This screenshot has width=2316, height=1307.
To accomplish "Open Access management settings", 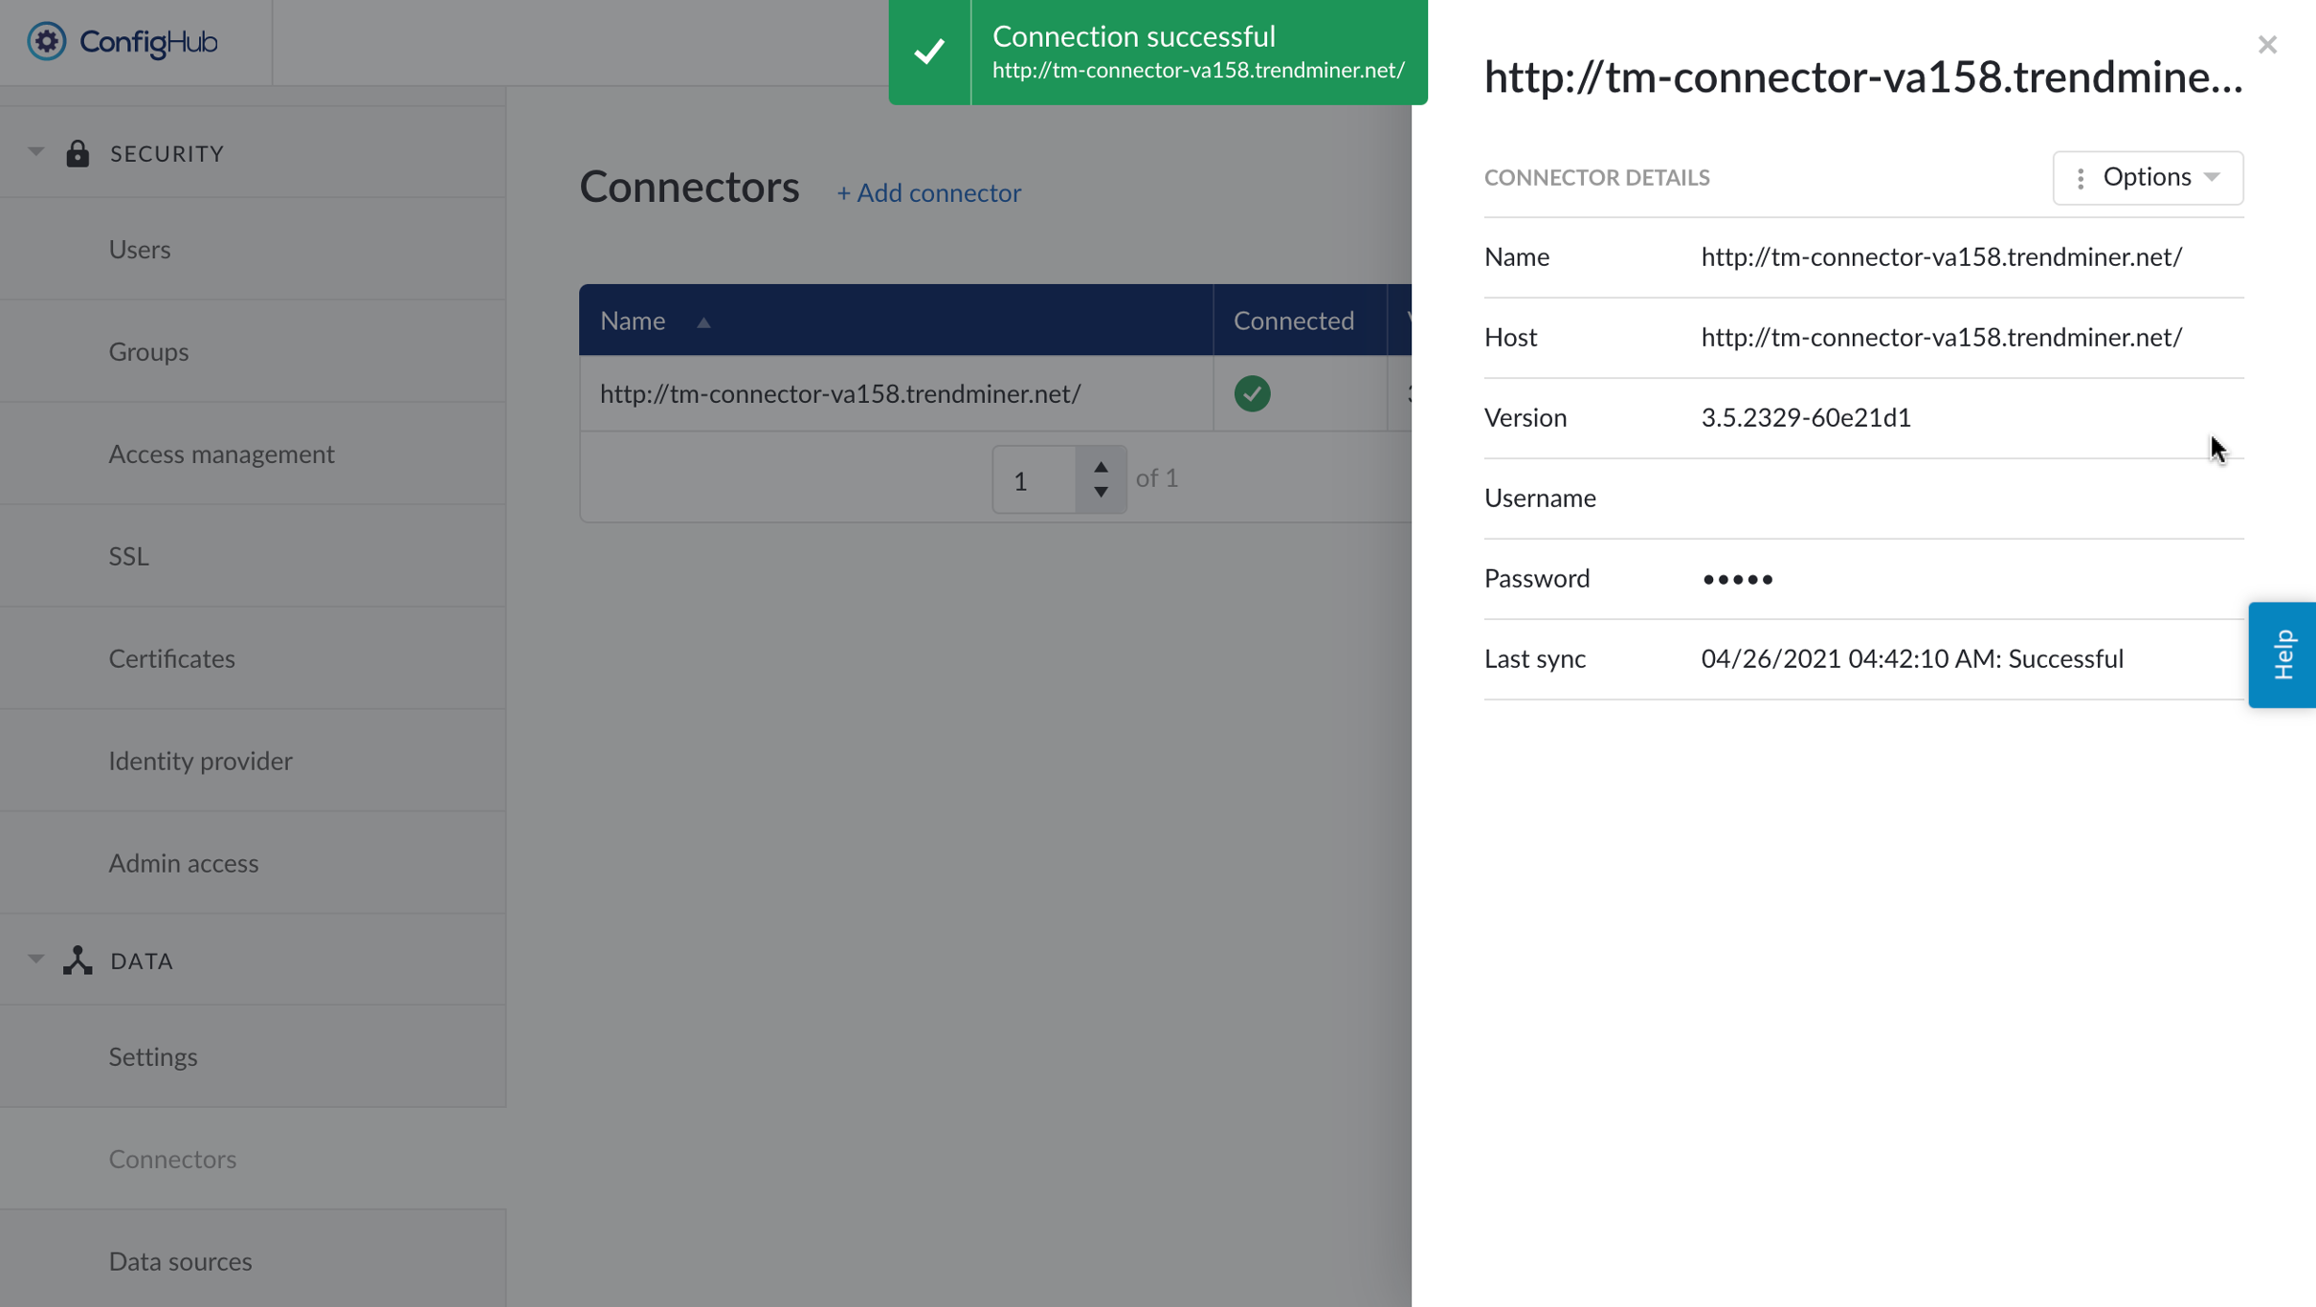I will [221, 454].
